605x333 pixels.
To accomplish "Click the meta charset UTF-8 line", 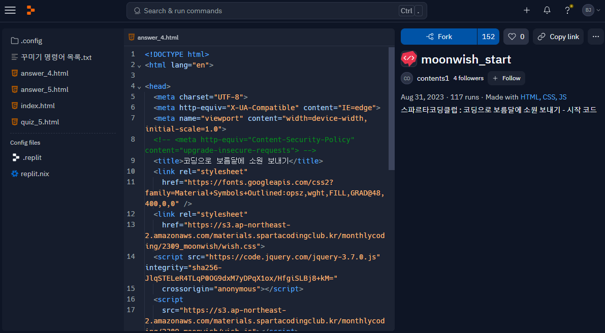I will click(201, 97).
